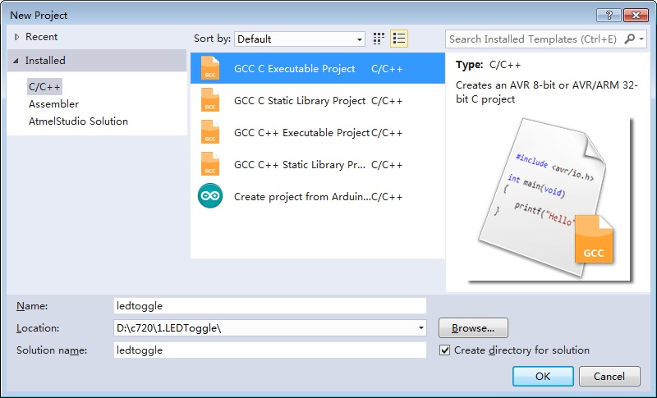Click the help question mark button
Viewport: 657px width, 398px height.
click(609, 15)
